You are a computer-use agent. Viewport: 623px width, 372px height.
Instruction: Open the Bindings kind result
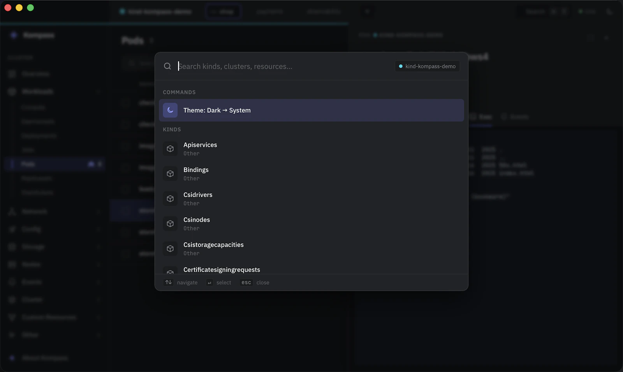click(x=311, y=174)
